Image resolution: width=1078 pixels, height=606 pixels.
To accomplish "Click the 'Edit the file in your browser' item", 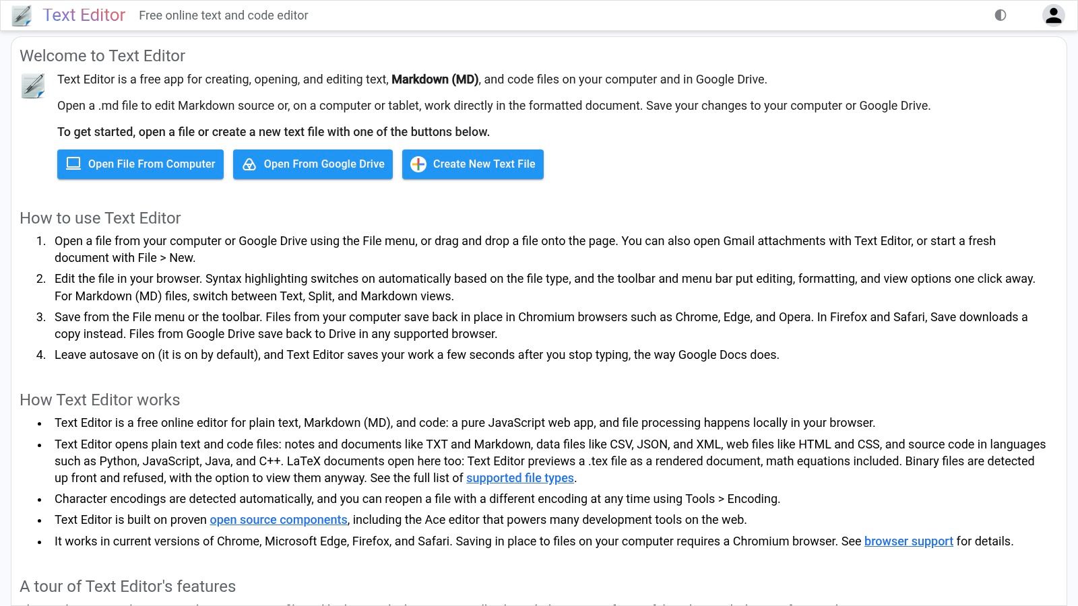I will (545, 288).
